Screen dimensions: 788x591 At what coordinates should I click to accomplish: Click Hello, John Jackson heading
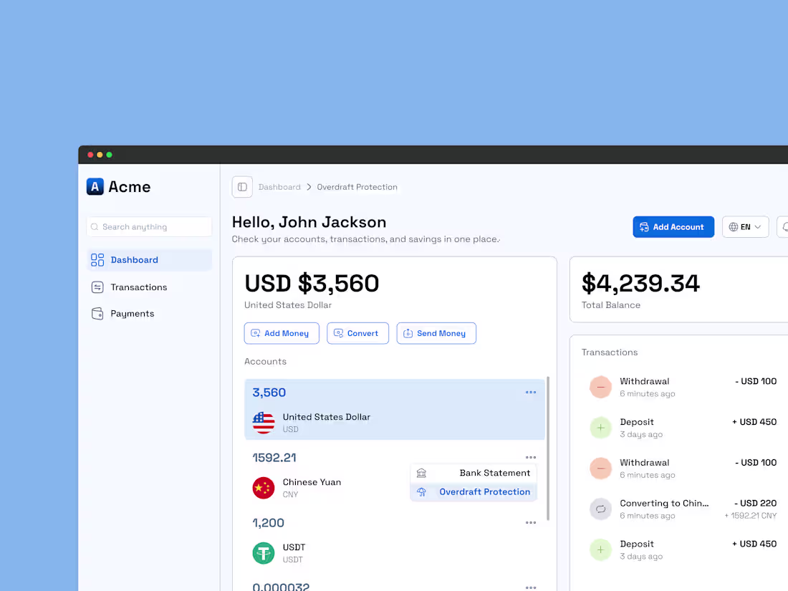coord(309,221)
